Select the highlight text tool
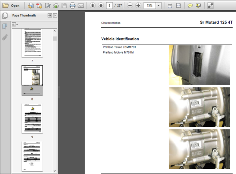The height and width of the screenshot is (174, 236). (198, 6)
